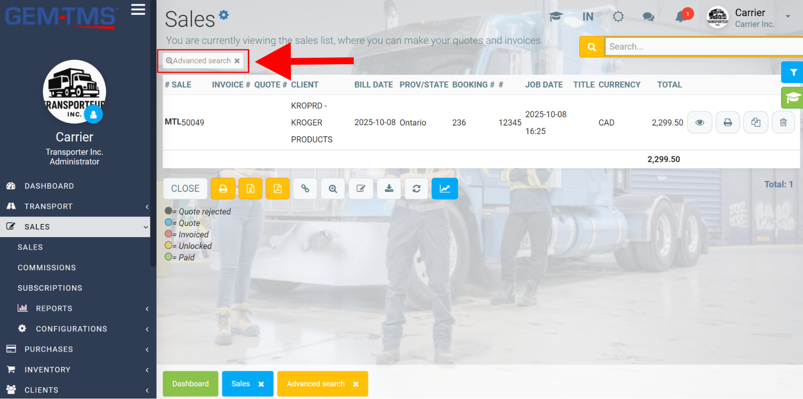This screenshot has width=803, height=399.
Task: Remove the Advanced search filter tag
Action: (237, 61)
